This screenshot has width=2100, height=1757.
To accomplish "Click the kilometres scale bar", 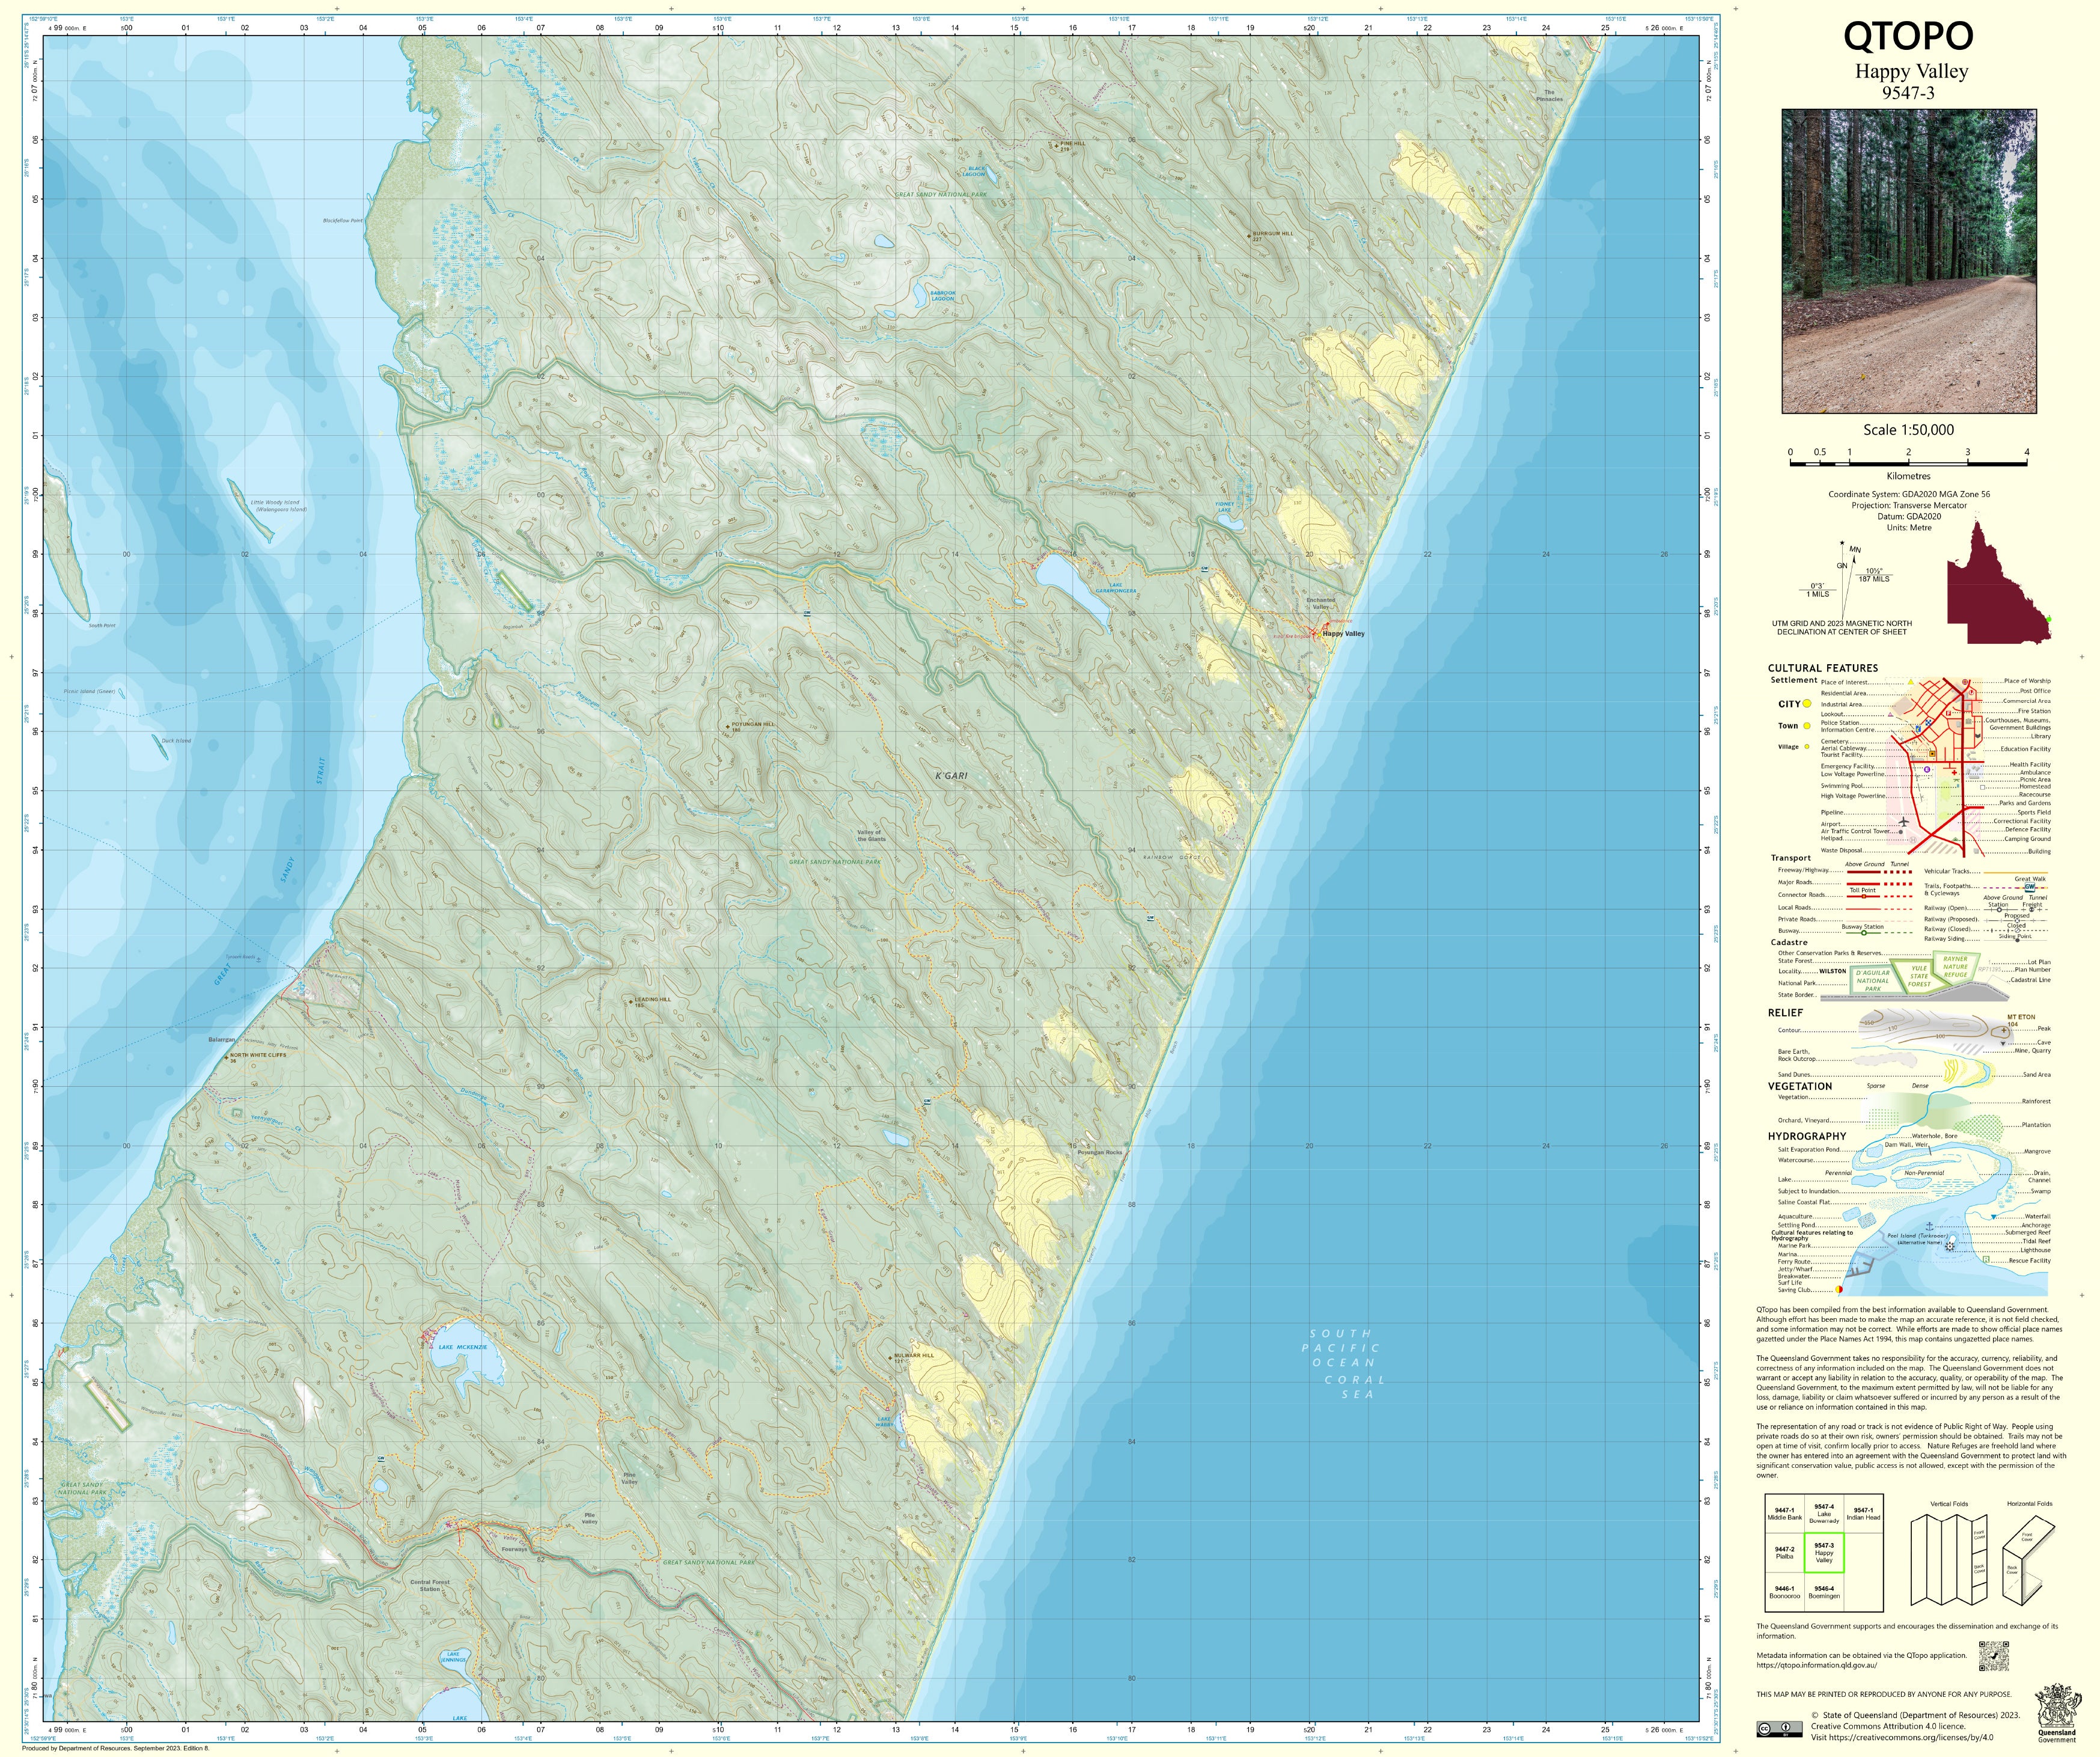I will 1908,463.
